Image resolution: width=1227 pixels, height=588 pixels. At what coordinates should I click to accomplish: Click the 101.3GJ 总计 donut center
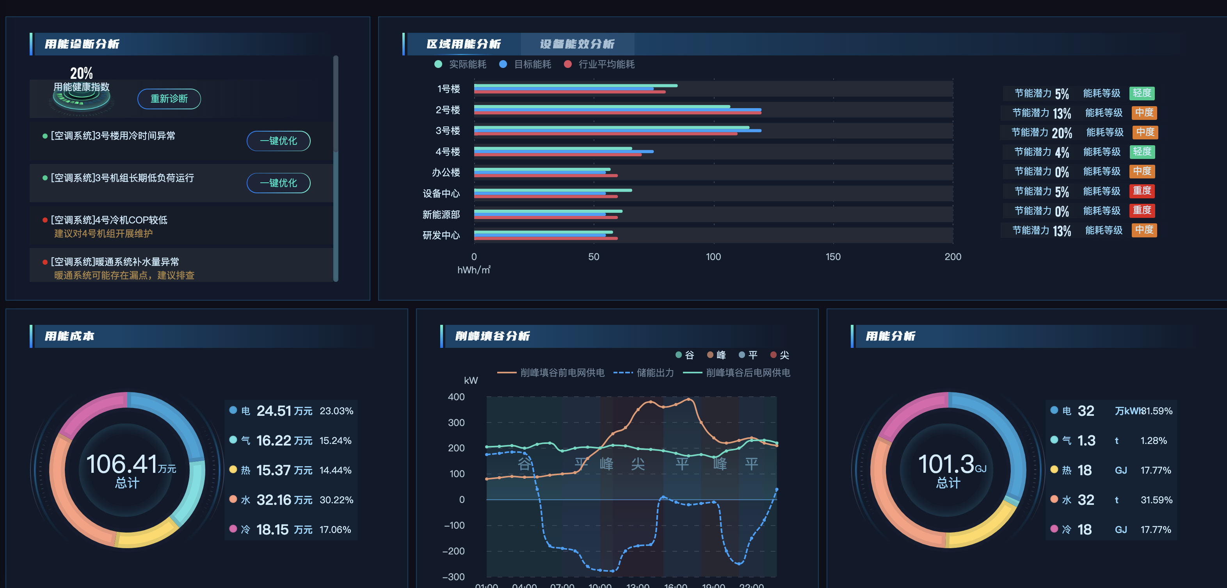tap(948, 470)
